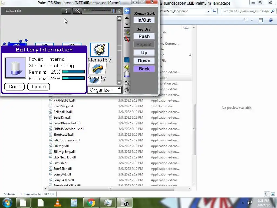The height and width of the screenshot is (208, 277).
Task: Click the magnifier zoom icon in CLIE toolbar
Action: tap(77, 11)
